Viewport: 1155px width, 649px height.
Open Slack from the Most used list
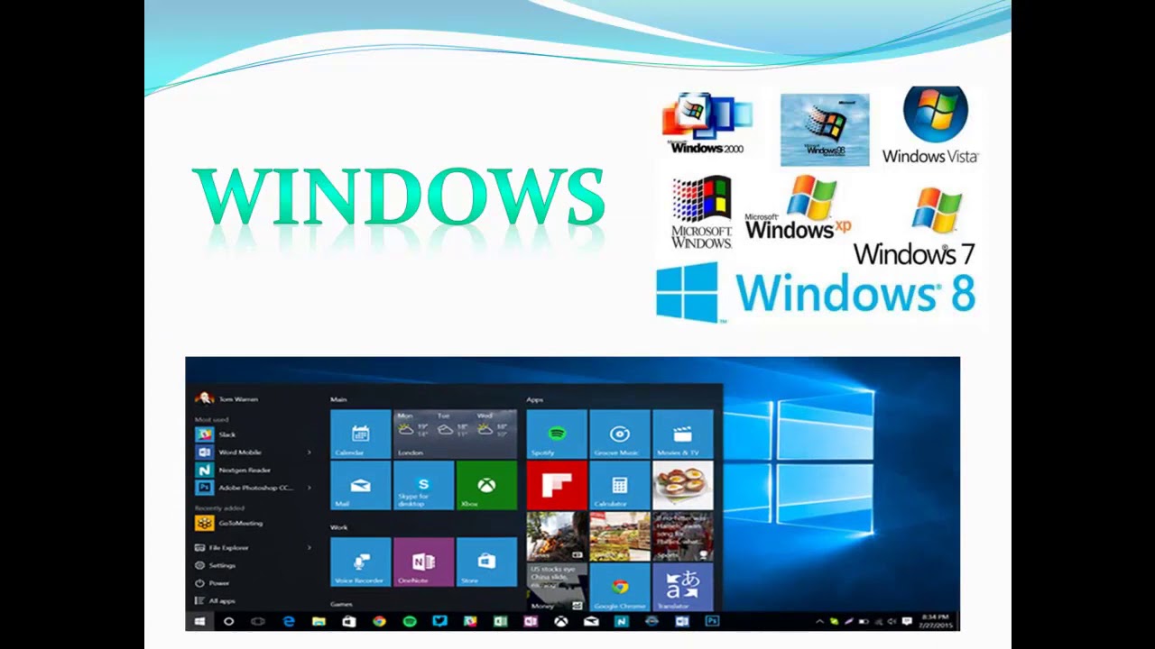click(x=217, y=434)
